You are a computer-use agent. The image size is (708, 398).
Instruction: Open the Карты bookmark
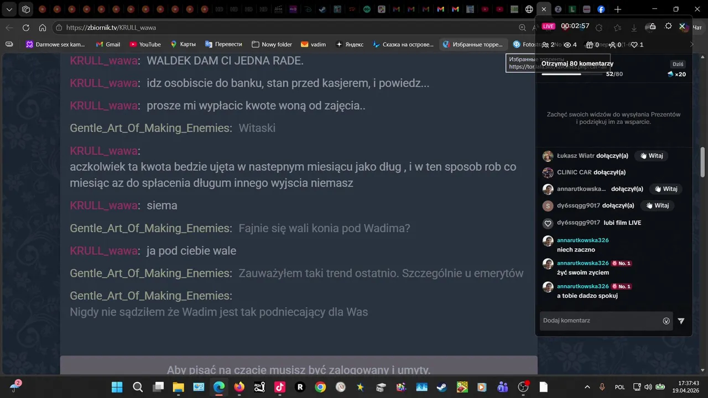tap(183, 44)
